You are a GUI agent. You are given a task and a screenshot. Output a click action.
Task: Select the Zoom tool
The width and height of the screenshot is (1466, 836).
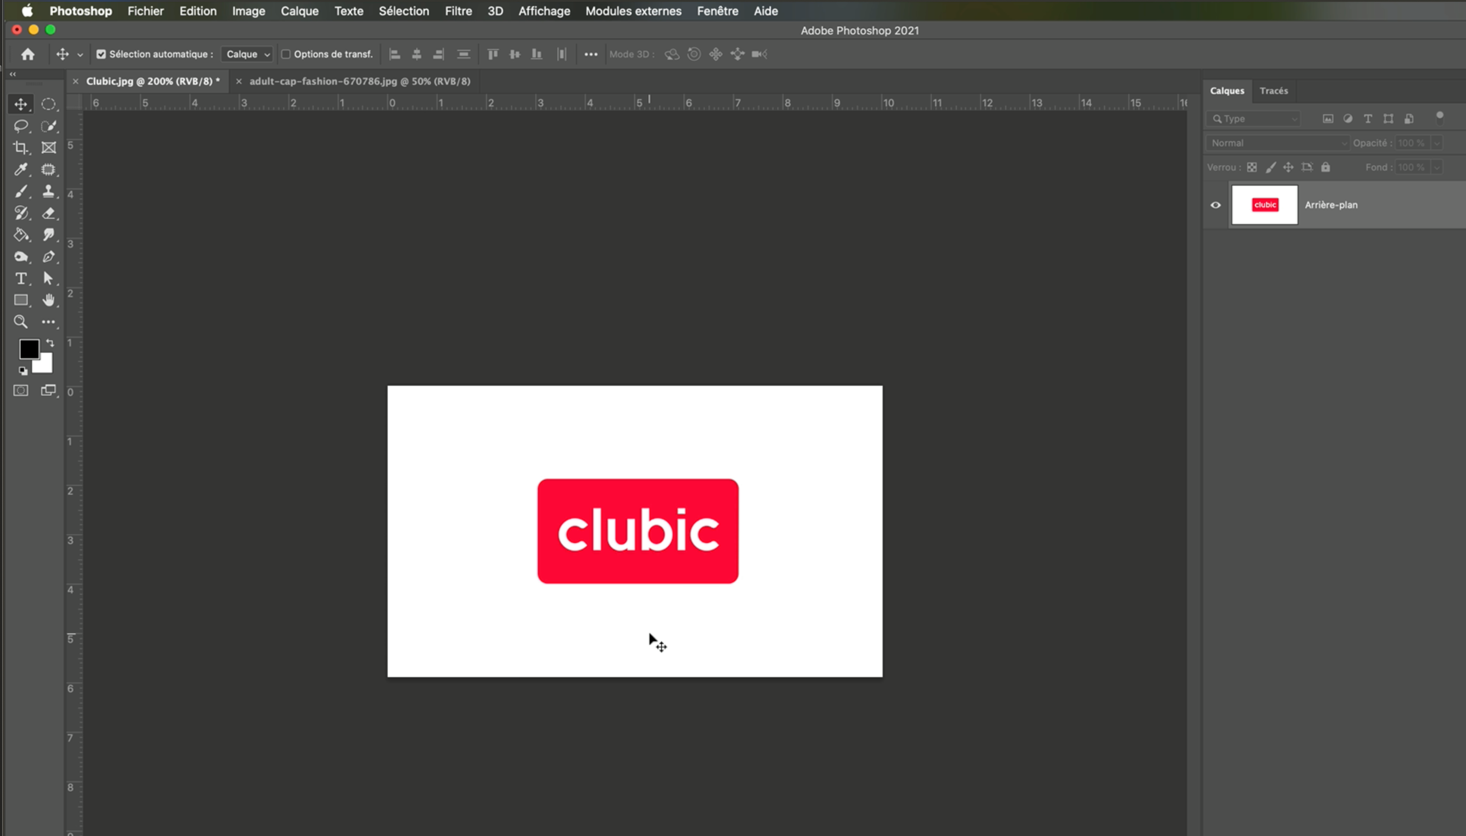pos(21,322)
